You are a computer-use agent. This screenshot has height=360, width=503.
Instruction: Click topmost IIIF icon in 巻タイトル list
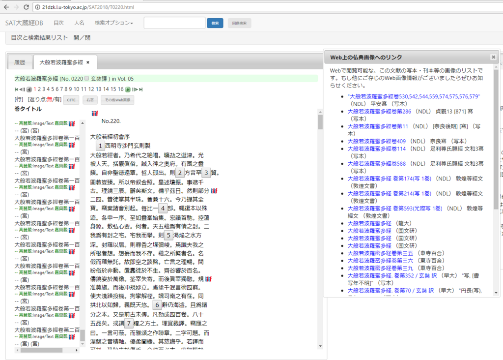point(72,123)
